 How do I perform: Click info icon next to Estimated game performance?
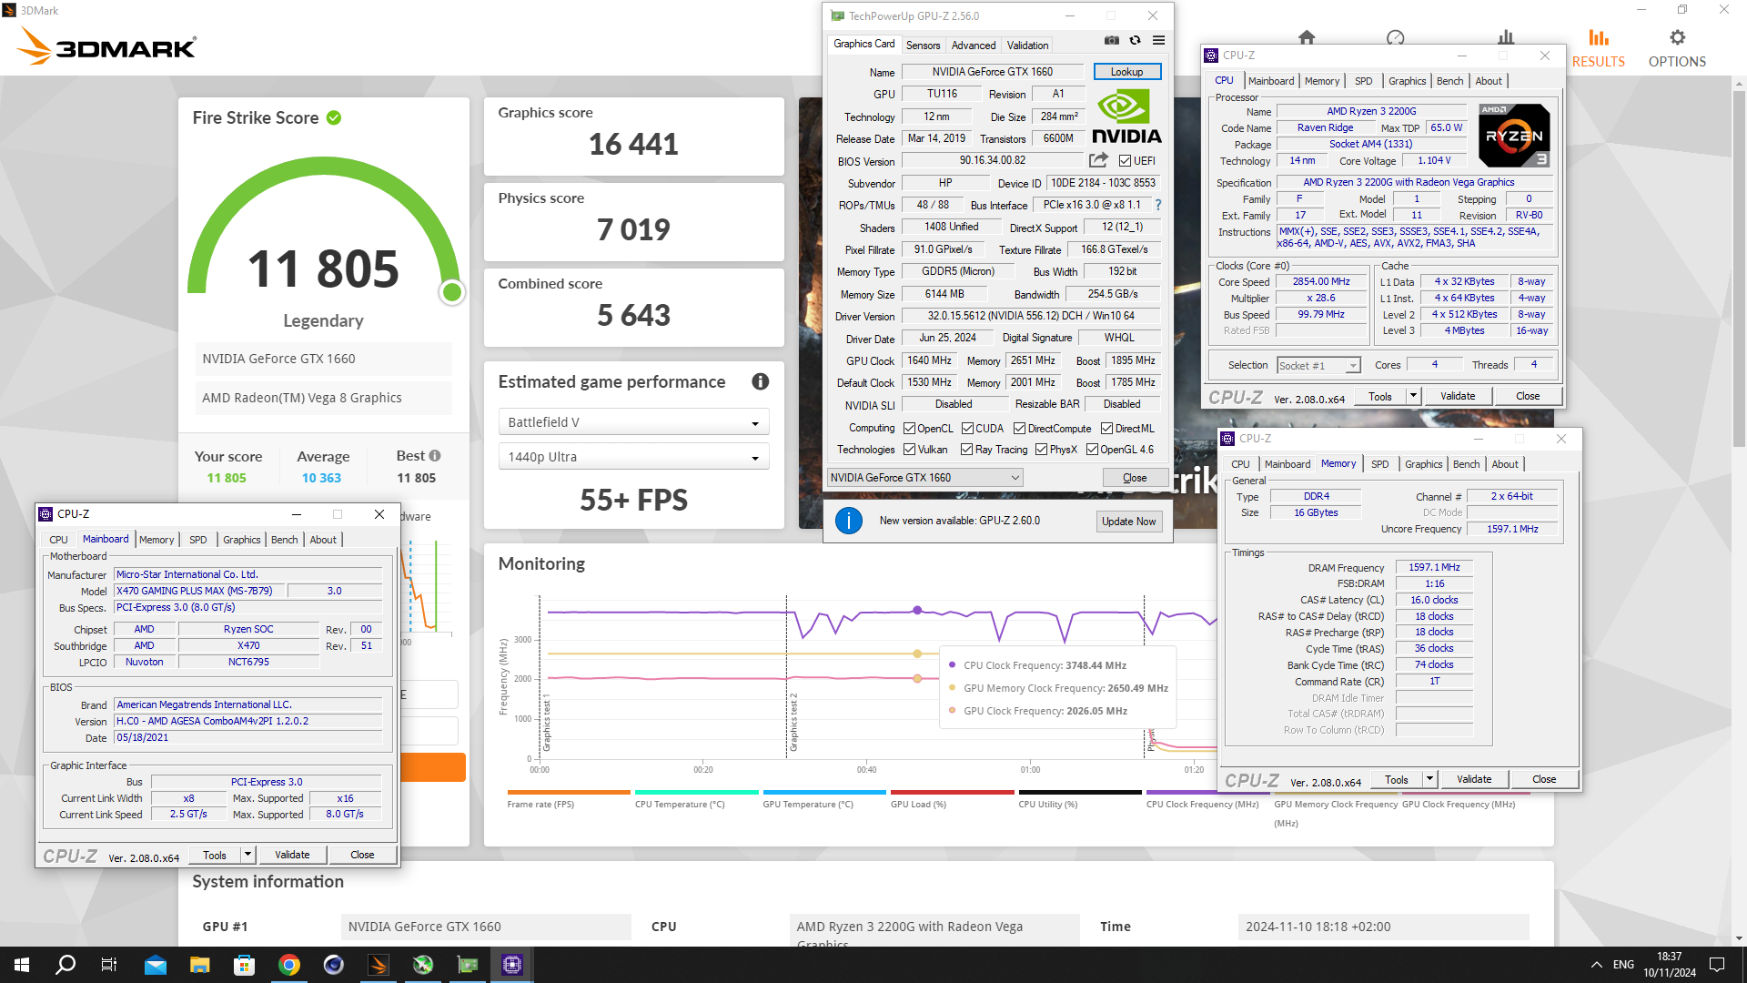[x=761, y=381]
